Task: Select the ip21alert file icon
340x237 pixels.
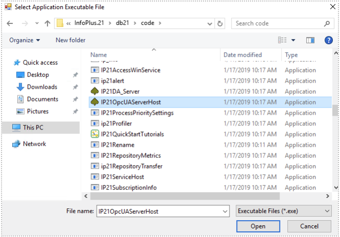Action: [95, 81]
